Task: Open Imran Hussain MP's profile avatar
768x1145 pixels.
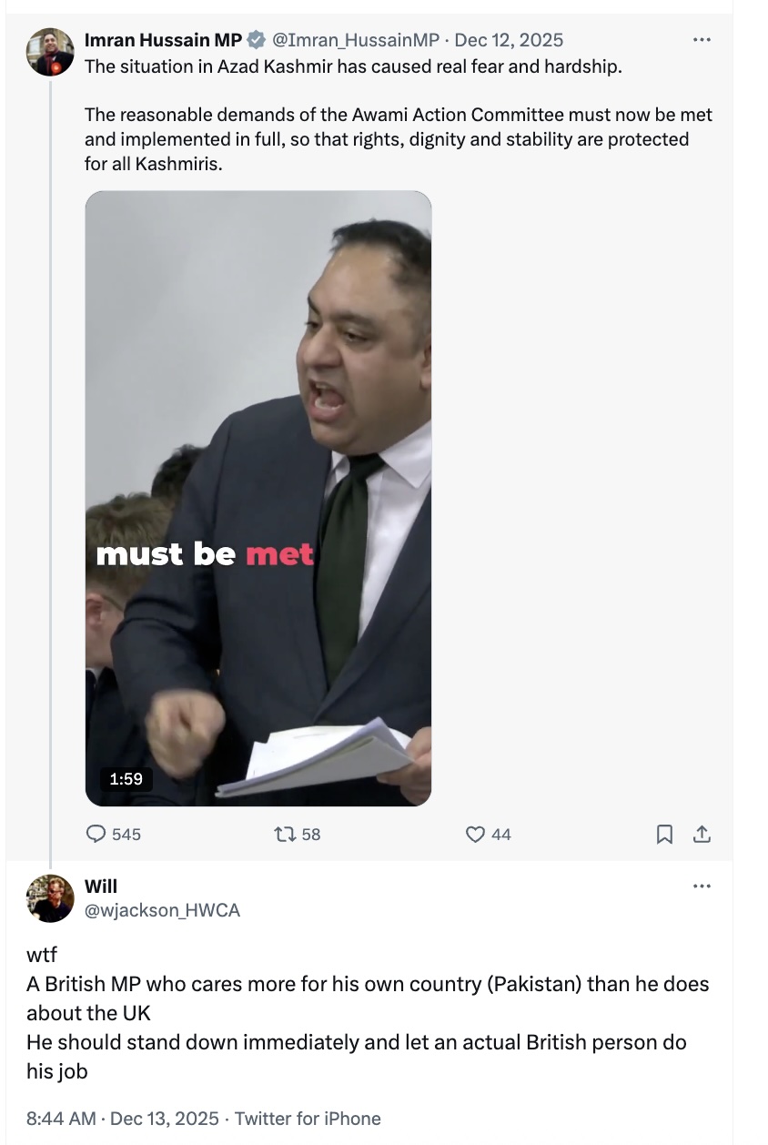Action: [x=50, y=52]
